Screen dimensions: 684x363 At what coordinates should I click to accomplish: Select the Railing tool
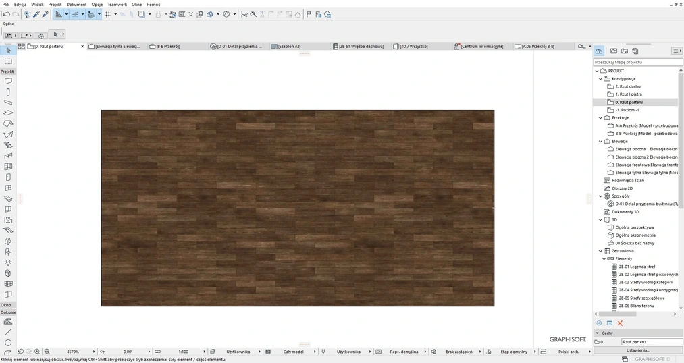(x=8, y=156)
